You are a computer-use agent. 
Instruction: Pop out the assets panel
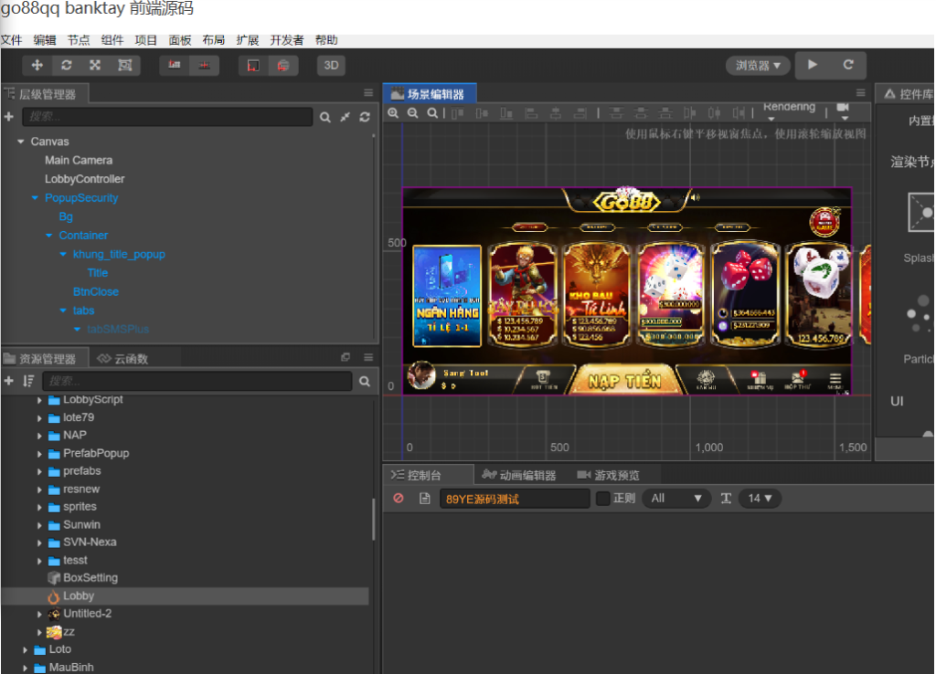345,357
